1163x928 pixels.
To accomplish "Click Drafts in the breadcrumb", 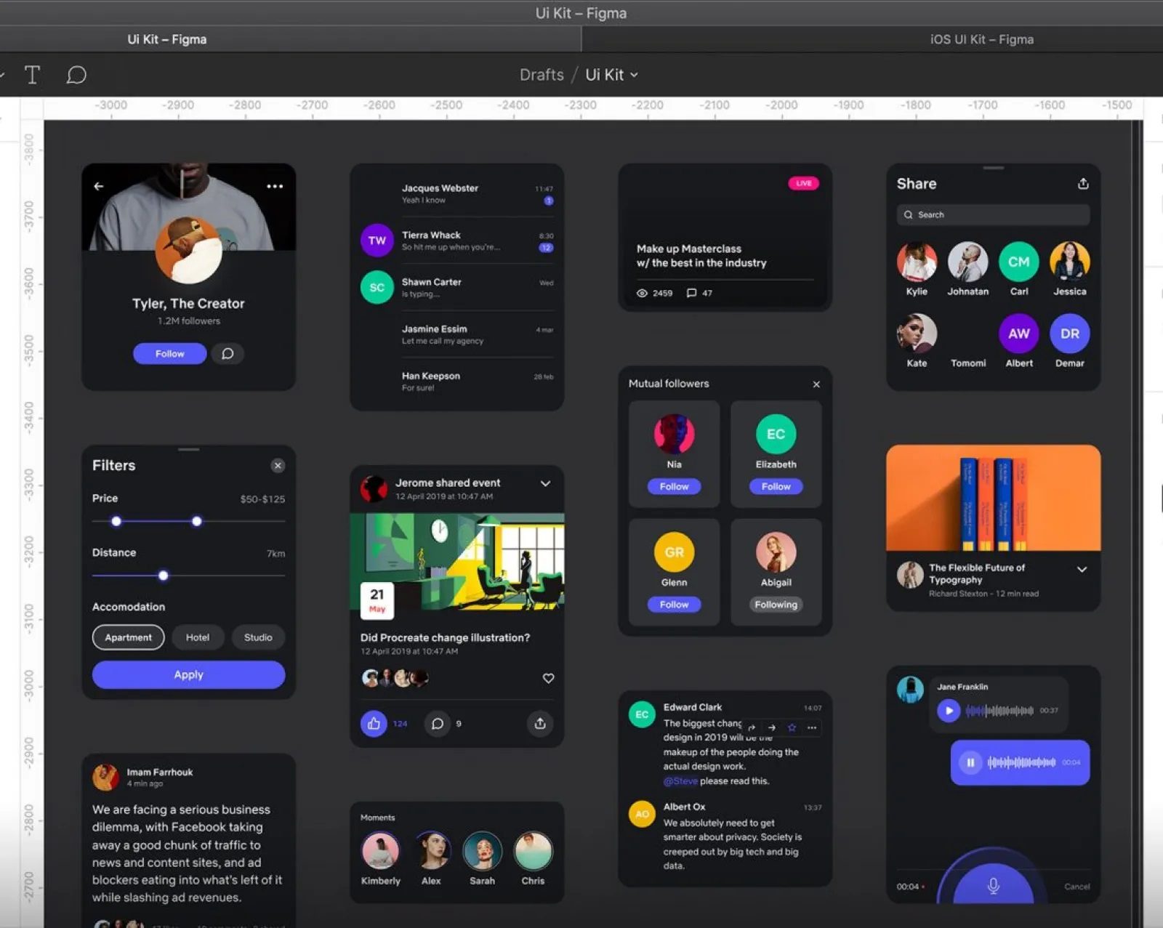I will pyautogui.click(x=542, y=75).
